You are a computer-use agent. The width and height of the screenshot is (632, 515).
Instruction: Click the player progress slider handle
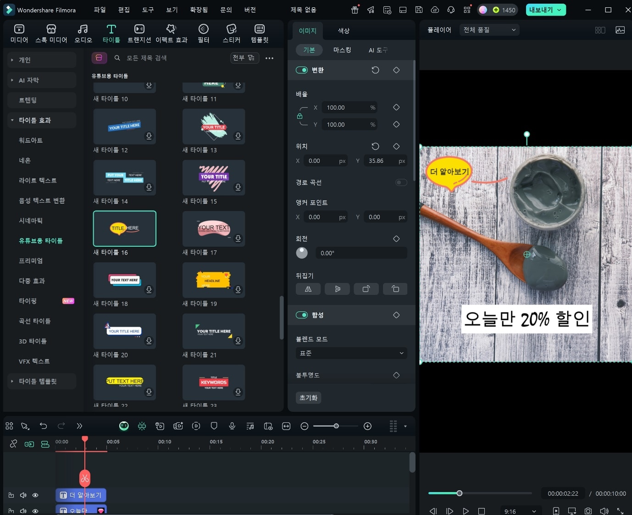(x=459, y=493)
